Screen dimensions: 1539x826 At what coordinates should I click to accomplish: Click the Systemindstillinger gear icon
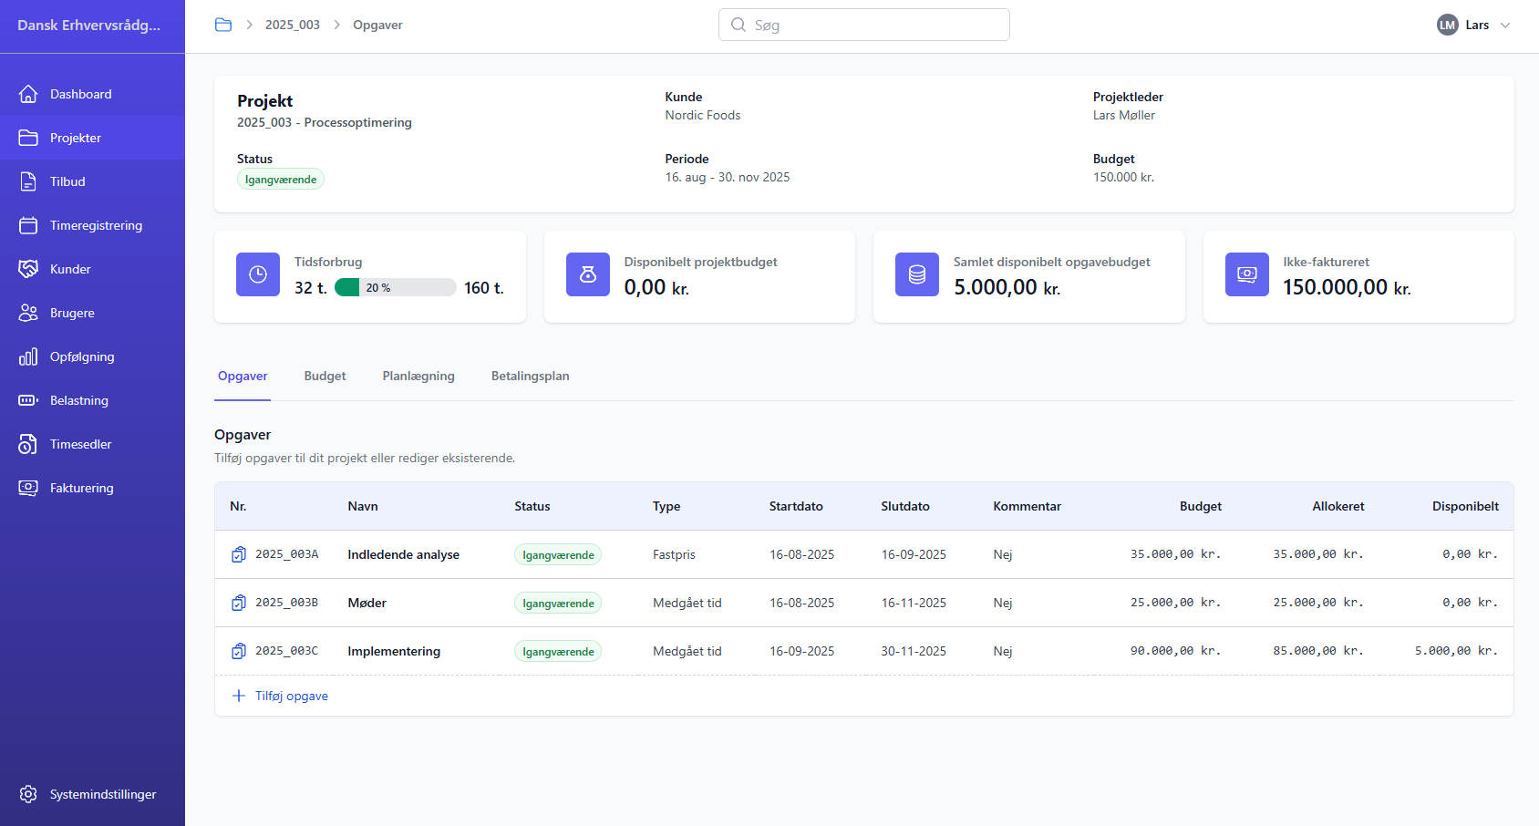28,794
